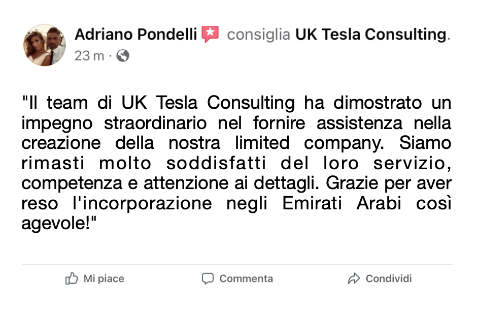Open Adriano Pondelli's profile name link
The height and width of the screenshot is (311, 477).
coord(136,34)
